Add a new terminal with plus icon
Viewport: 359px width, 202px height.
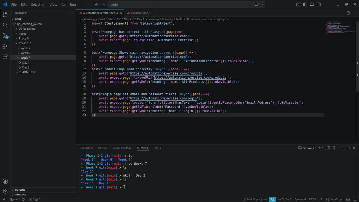pos(320,148)
